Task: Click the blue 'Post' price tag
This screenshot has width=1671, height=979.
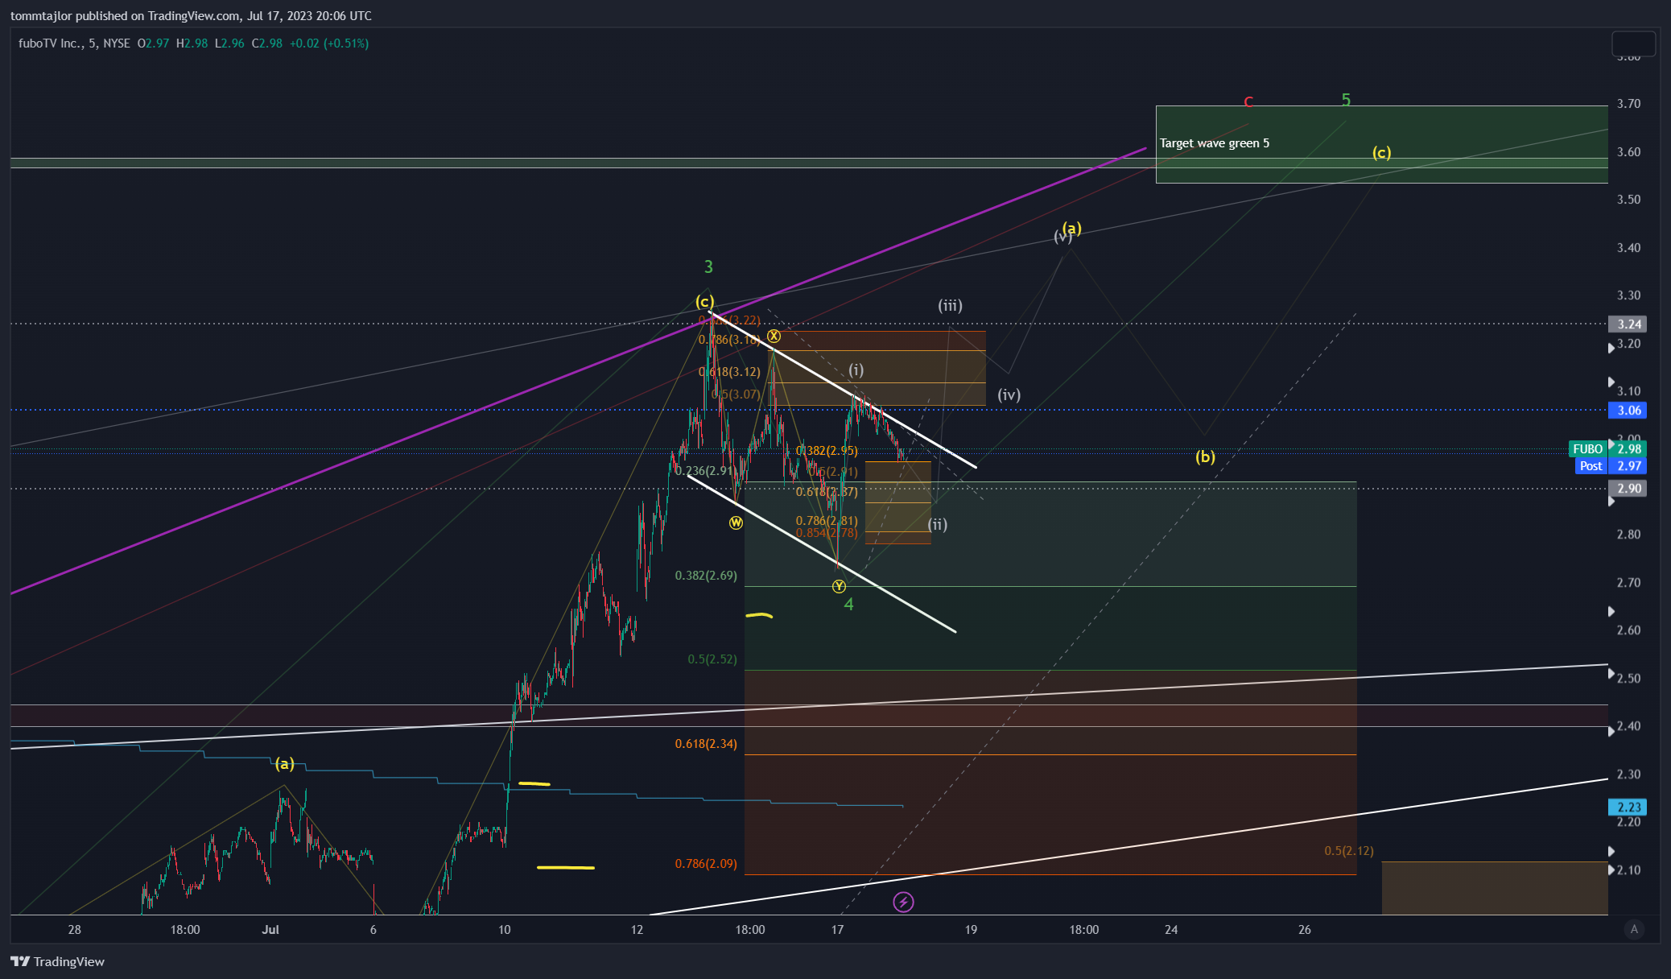Action: pos(1591,466)
